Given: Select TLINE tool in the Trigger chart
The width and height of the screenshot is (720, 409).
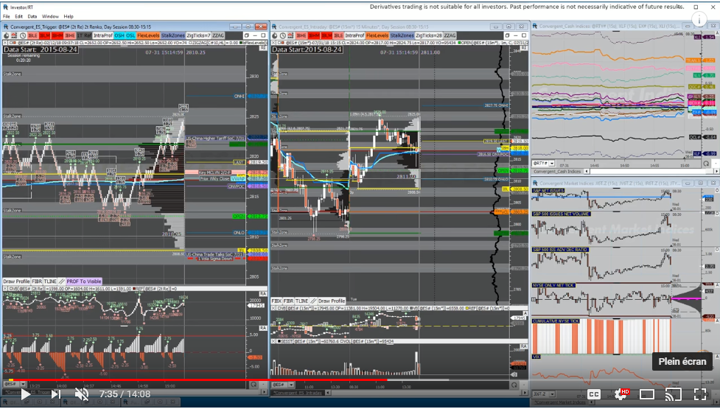Looking at the screenshot, I should coord(50,281).
